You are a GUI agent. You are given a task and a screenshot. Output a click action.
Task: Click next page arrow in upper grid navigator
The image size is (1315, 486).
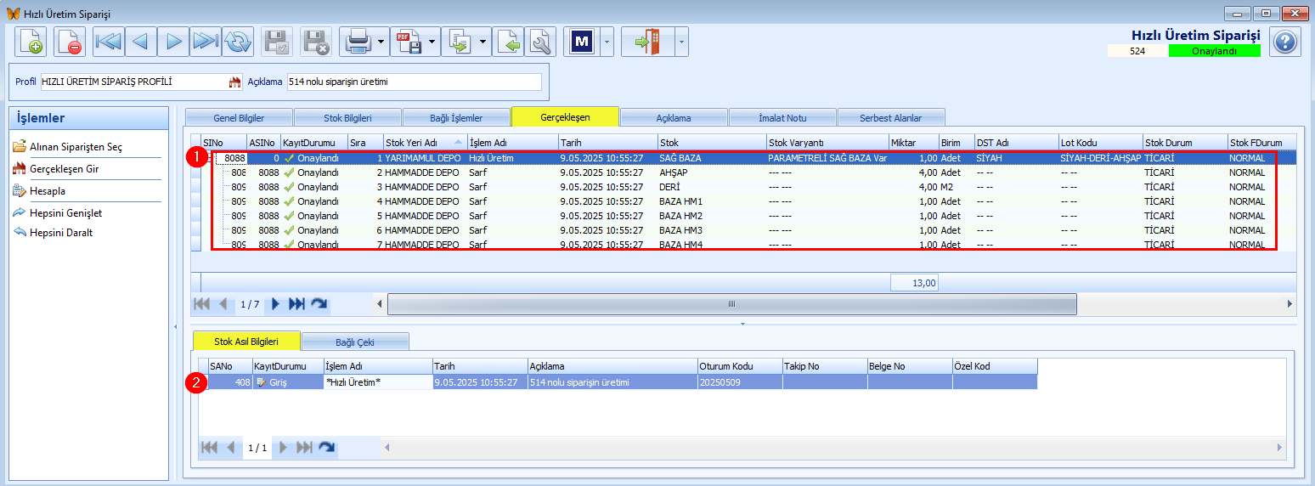(x=275, y=303)
